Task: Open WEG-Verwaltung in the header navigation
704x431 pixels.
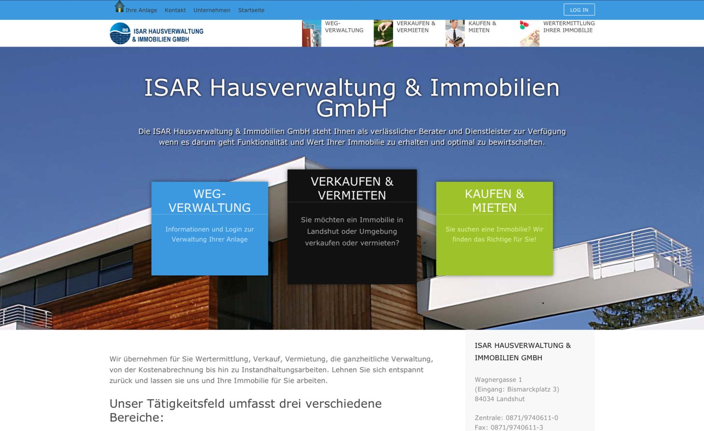Action: [x=344, y=27]
